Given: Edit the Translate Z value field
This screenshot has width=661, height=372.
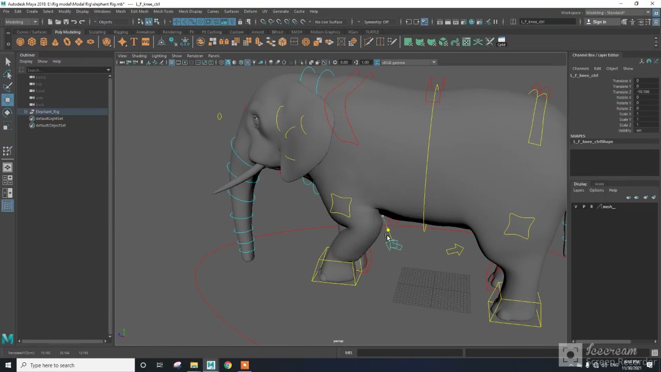Looking at the screenshot, I should pos(647,92).
